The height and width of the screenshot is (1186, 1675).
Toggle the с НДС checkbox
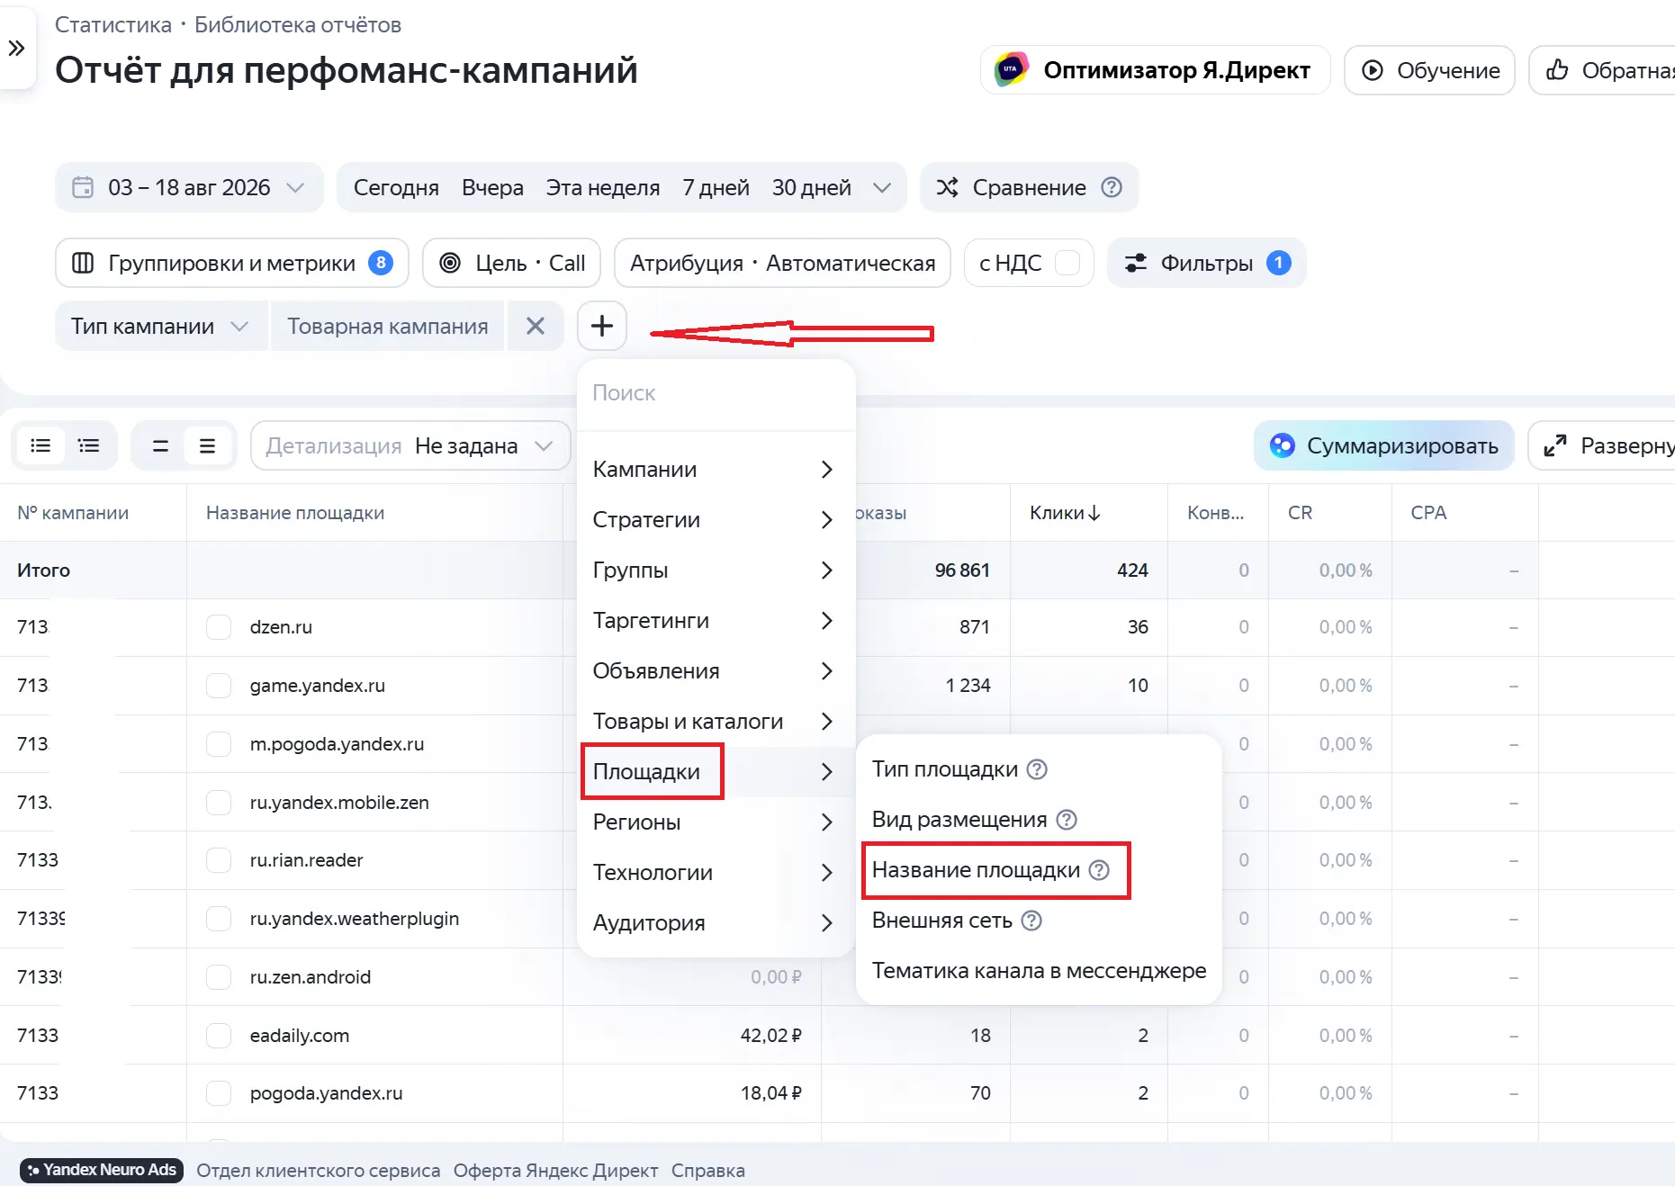point(1067,263)
